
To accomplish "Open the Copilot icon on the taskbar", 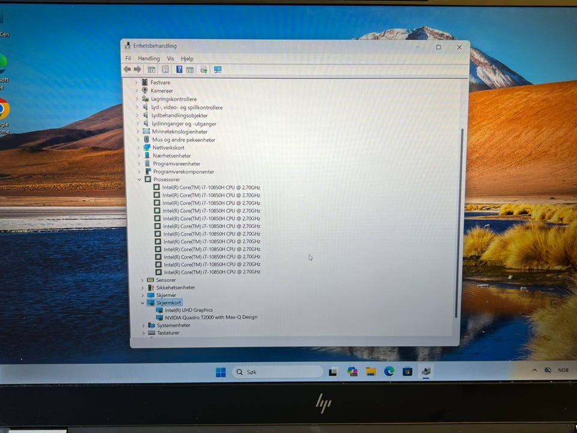I will pos(352,372).
